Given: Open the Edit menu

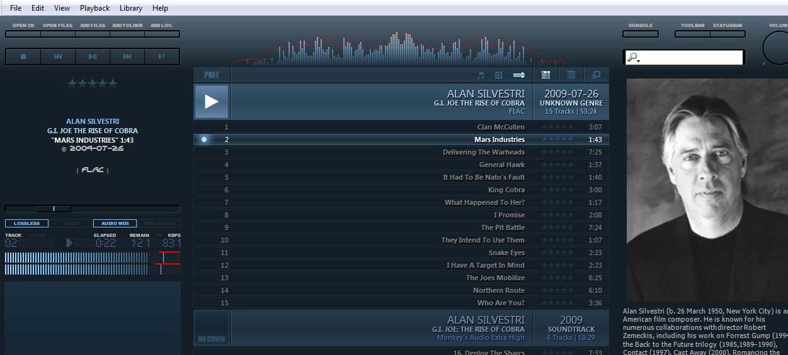Looking at the screenshot, I should pyautogui.click(x=38, y=8).
